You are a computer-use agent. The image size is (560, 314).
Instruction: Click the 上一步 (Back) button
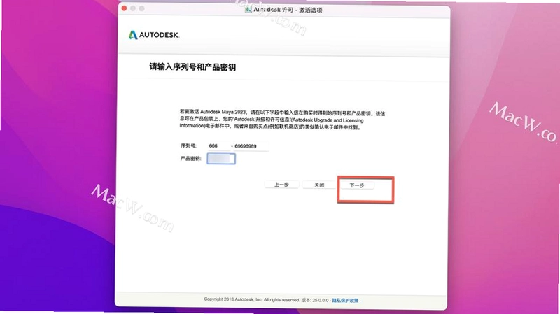281,185
